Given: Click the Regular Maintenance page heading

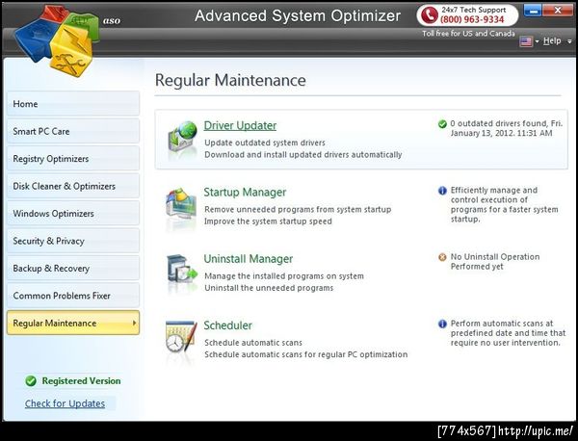Looking at the screenshot, I should pos(230,80).
